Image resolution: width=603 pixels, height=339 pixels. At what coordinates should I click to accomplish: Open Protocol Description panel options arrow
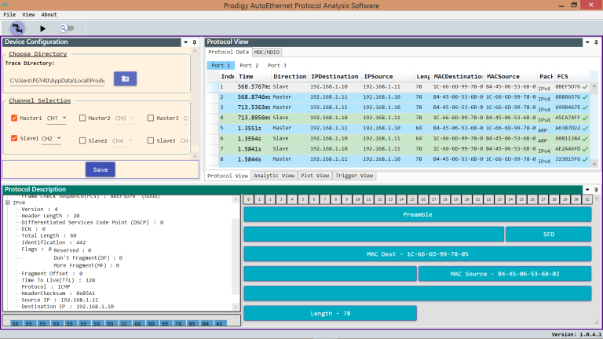pos(587,189)
